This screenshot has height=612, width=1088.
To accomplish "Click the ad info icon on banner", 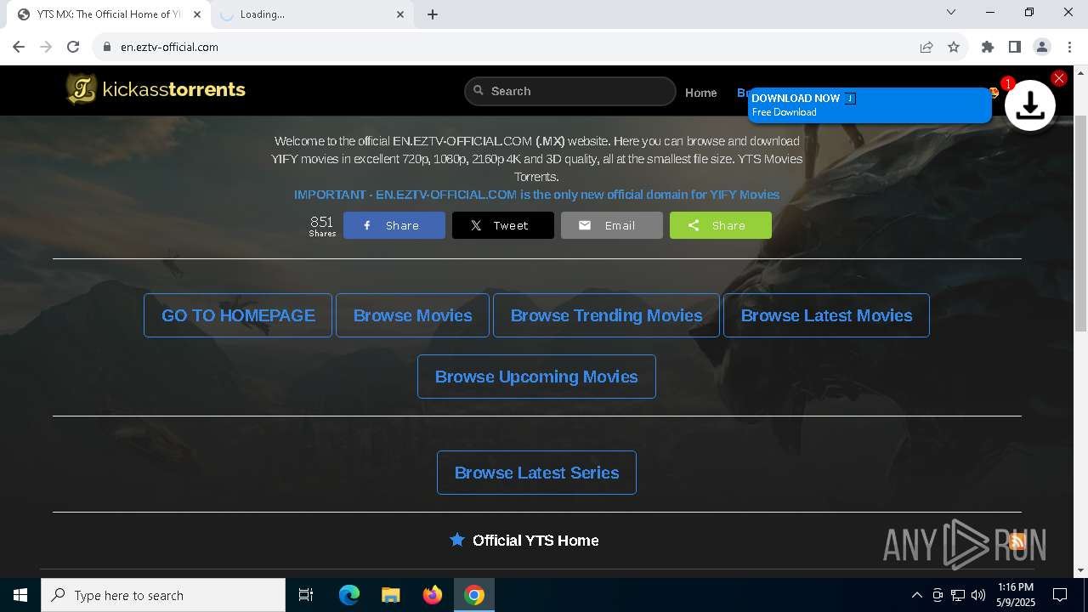I will (x=850, y=99).
